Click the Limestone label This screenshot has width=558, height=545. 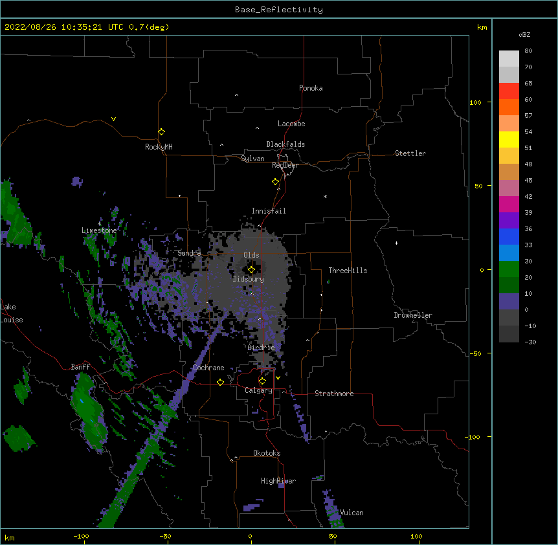[x=99, y=230]
